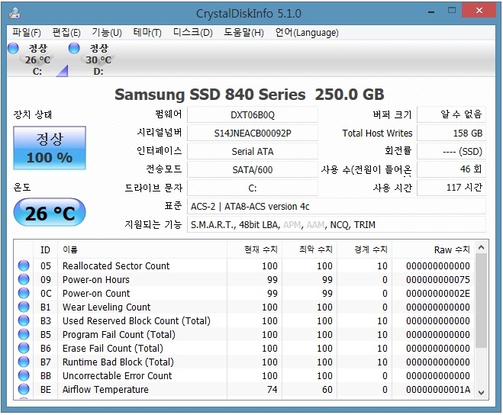Click the ACS-2 | ATA8-ACS version 4c field

[337, 206]
